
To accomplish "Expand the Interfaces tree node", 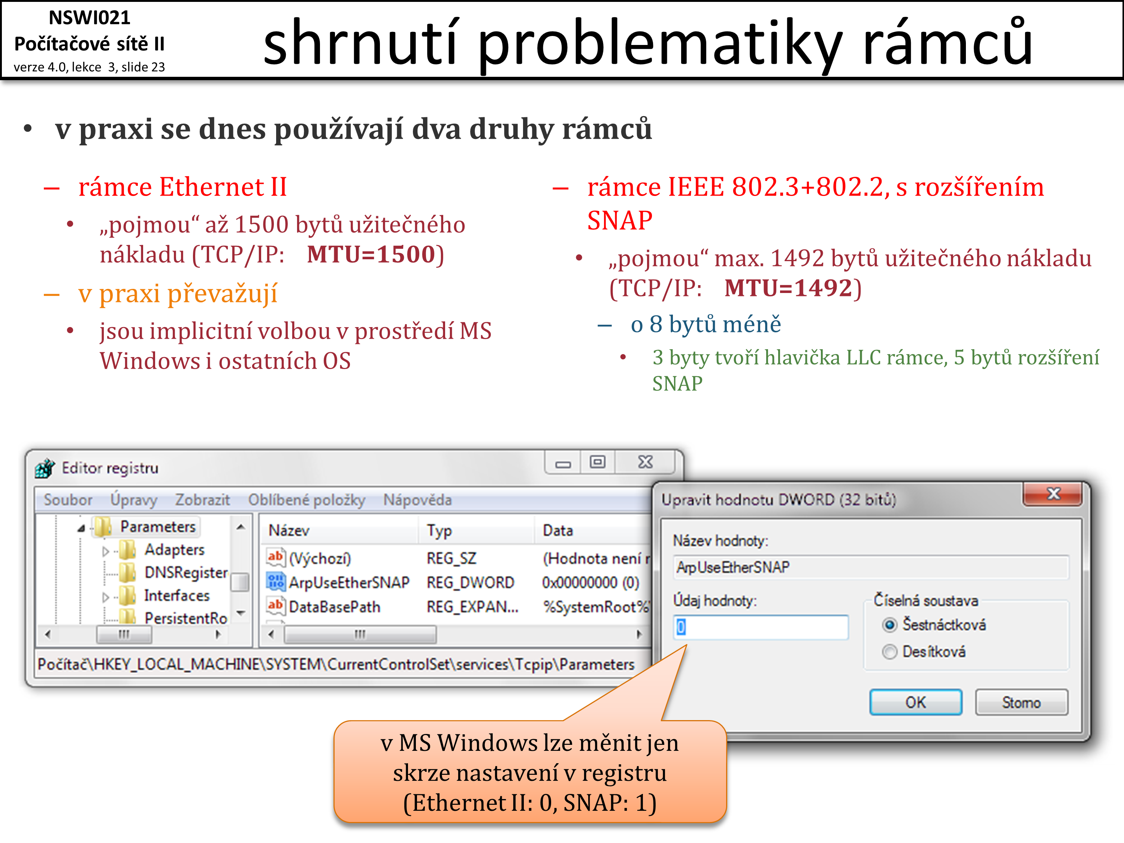I will tap(105, 596).
